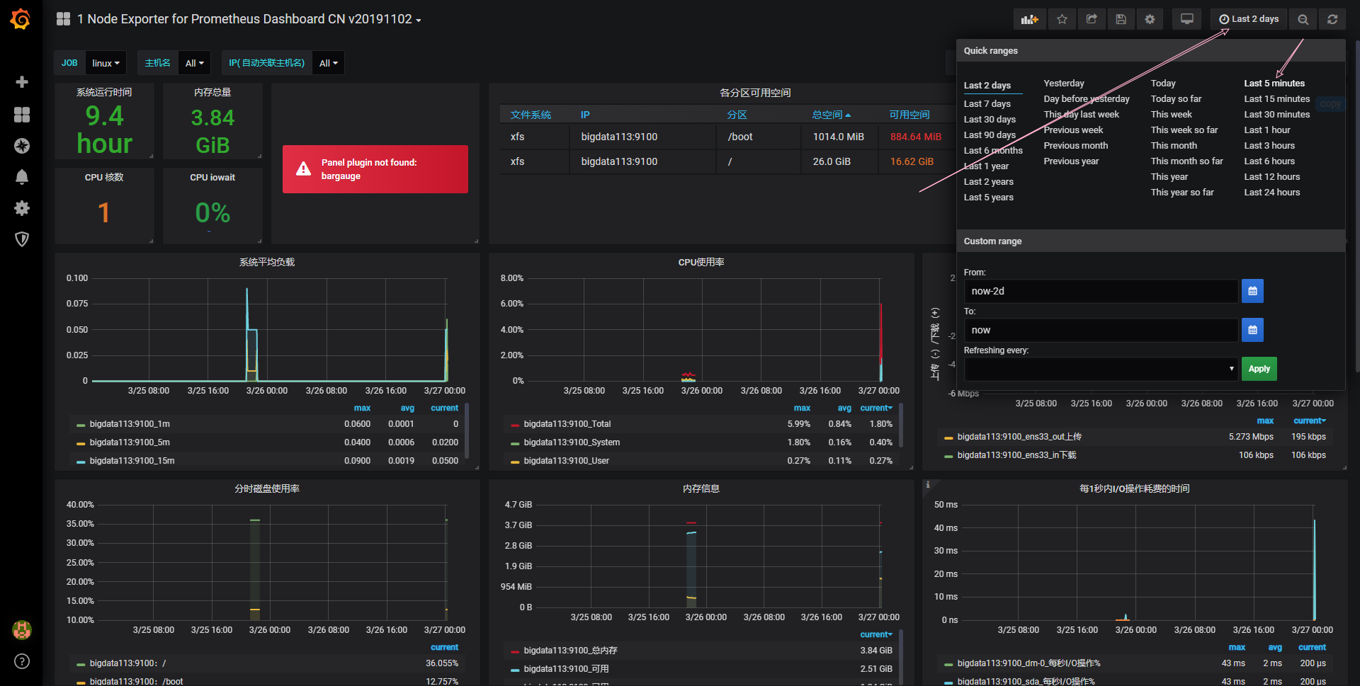Toggle bigdata113:9100_5m series visibility
Image resolution: width=1360 pixels, height=686 pixels.
coord(130,442)
